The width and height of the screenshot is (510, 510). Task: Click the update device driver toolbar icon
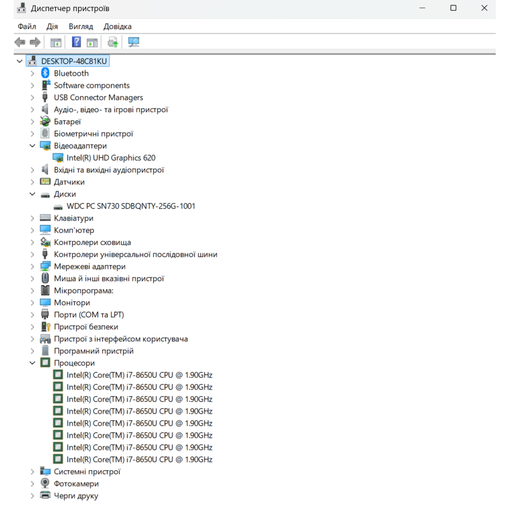point(113,42)
